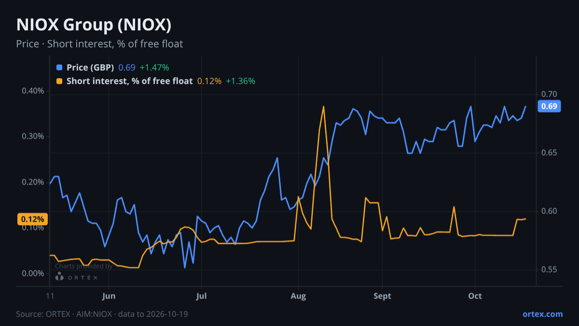The image size is (579, 326).
Task: Click the 0.00% left axis label
Action: coord(33,273)
